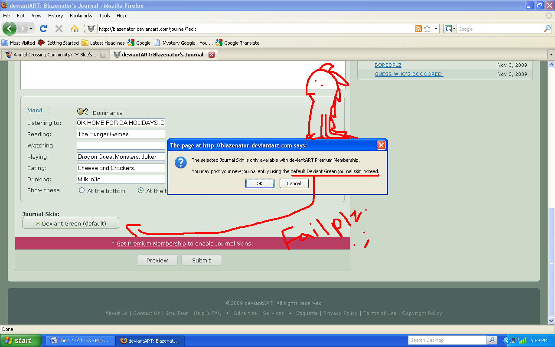Open the URL history dropdown arrow
The image size is (555, 347).
click(436, 29)
